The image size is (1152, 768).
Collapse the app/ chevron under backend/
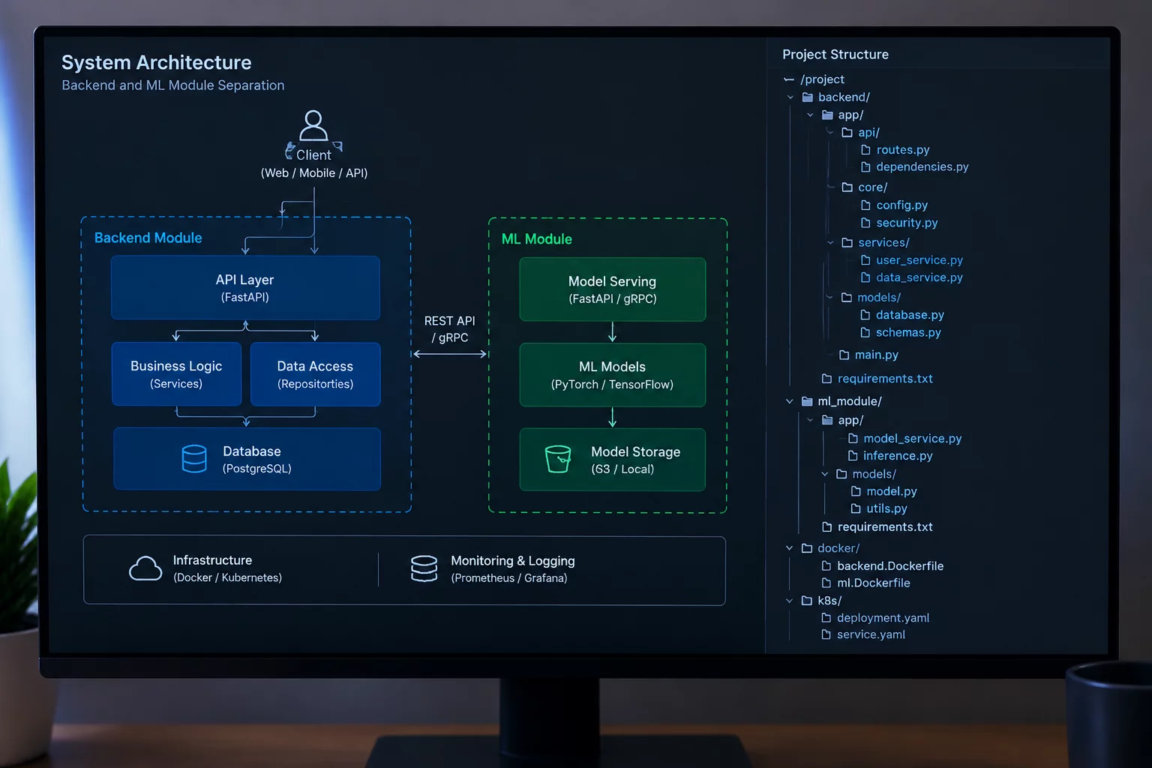810,115
